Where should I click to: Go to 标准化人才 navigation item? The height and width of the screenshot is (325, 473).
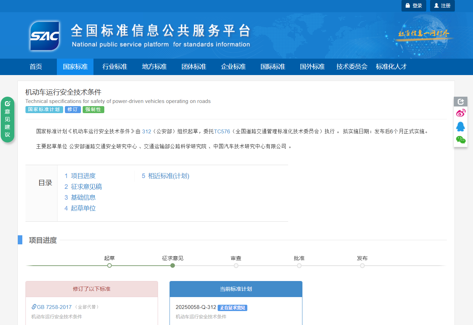391,67
